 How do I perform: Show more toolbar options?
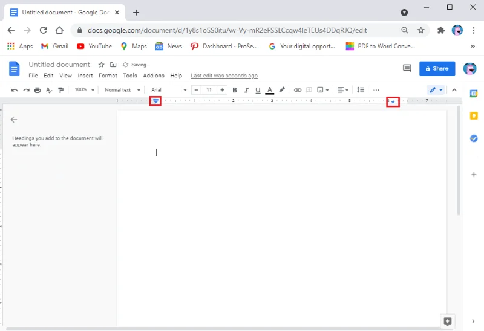(x=376, y=90)
